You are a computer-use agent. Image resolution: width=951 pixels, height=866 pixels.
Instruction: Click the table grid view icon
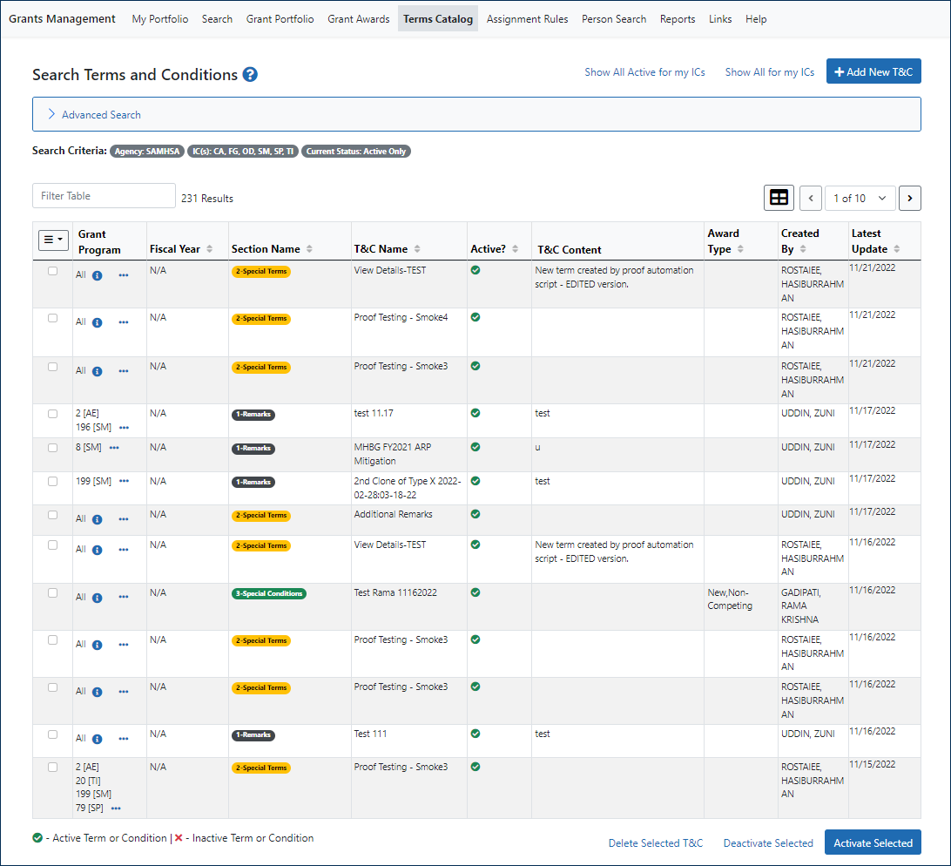[779, 198]
